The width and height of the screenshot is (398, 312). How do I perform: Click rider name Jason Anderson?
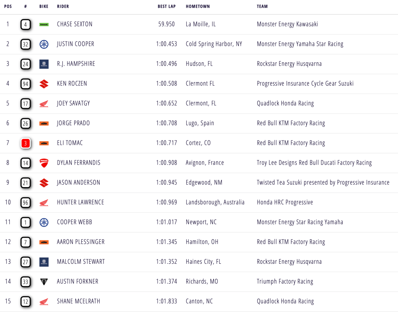pyautogui.click(x=79, y=182)
